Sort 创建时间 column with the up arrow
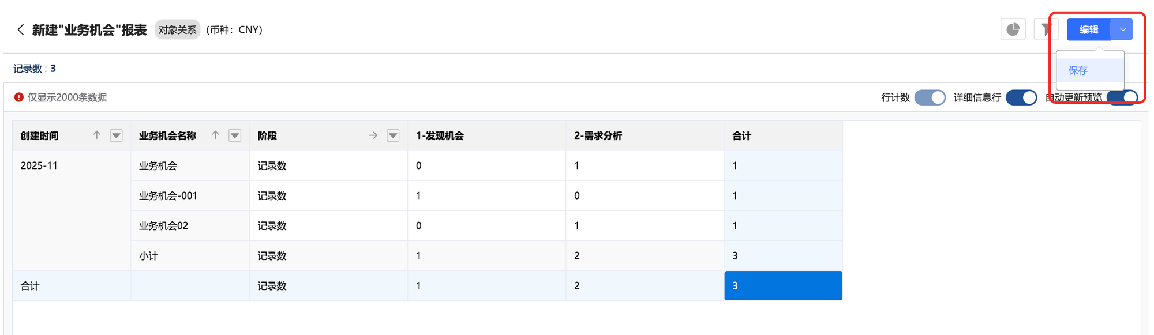Viewport: 1154px width, 335px height. (x=97, y=135)
